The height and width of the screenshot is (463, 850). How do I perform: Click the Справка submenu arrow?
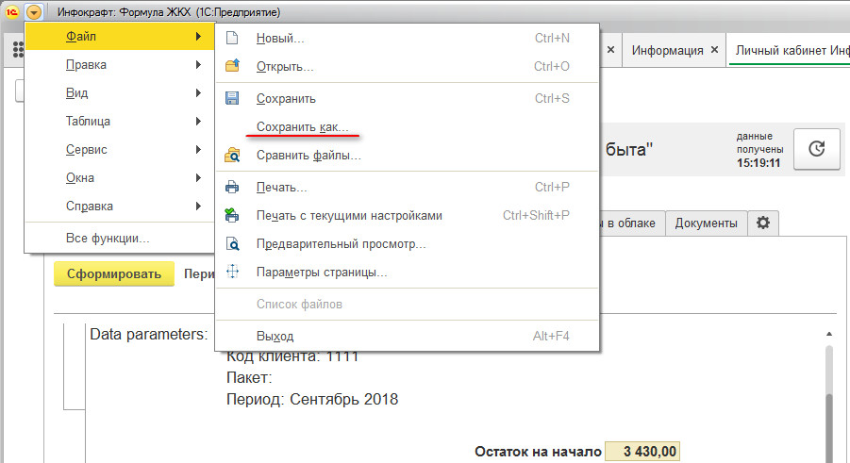(x=198, y=206)
